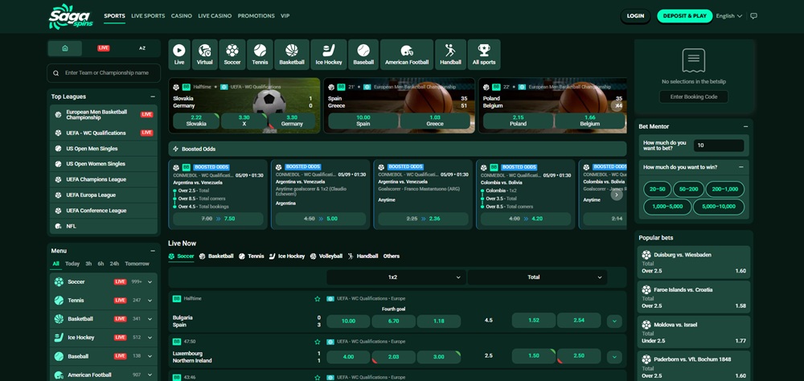This screenshot has width=804, height=381.
Task: Click the search magnifier icon
Action: click(x=56, y=73)
